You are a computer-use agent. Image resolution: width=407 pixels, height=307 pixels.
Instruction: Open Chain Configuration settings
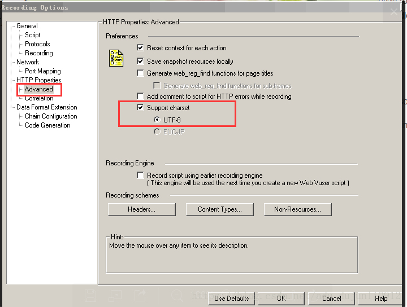(51, 116)
